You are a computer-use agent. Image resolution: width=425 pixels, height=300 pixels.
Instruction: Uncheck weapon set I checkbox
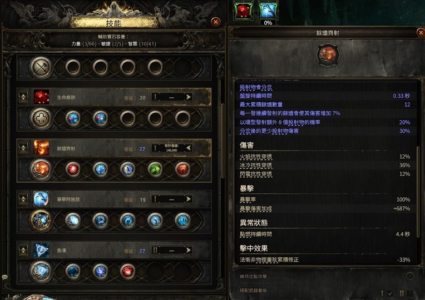(391, 293)
